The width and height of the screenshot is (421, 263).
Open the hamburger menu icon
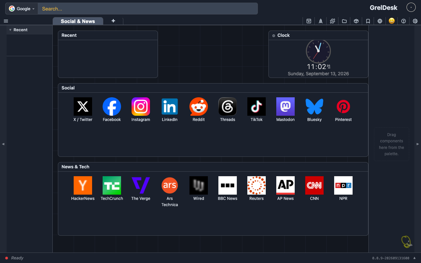pos(6,21)
